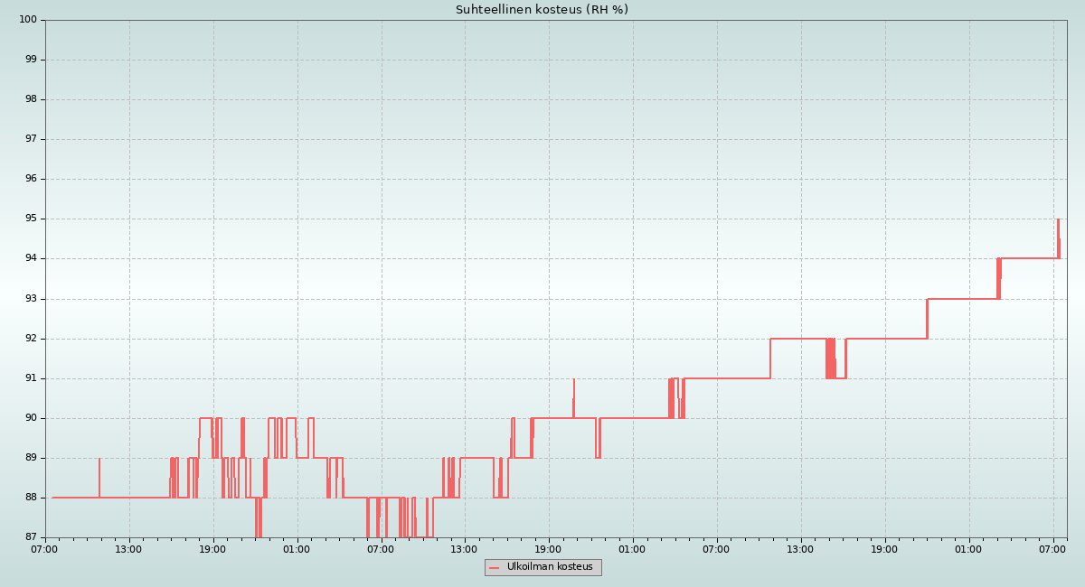Click the long flat line segment at 93

pos(961,299)
